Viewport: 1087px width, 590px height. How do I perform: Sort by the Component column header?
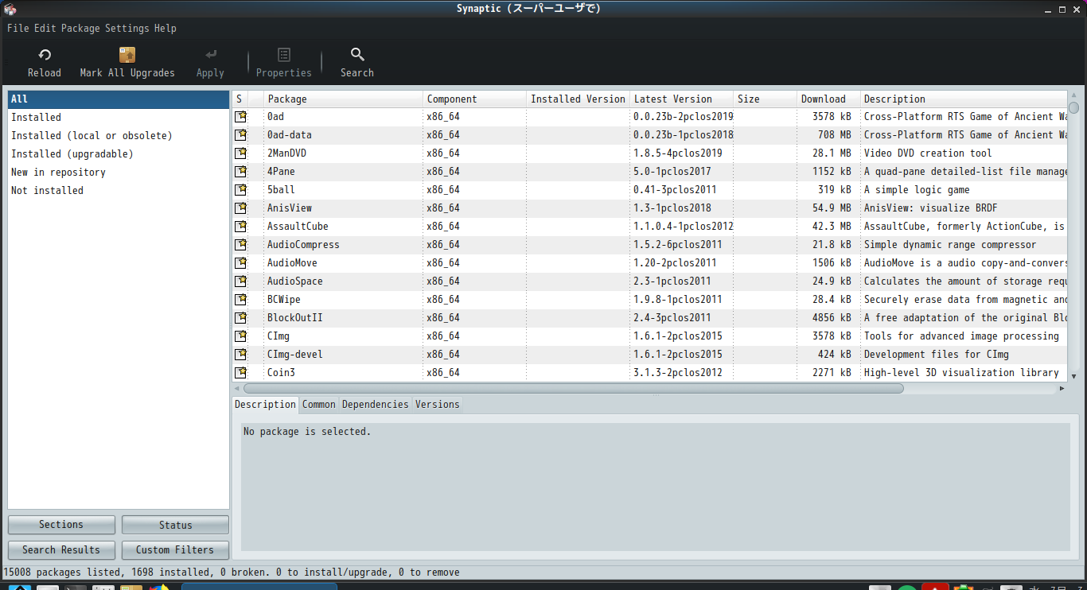[474, 99]
